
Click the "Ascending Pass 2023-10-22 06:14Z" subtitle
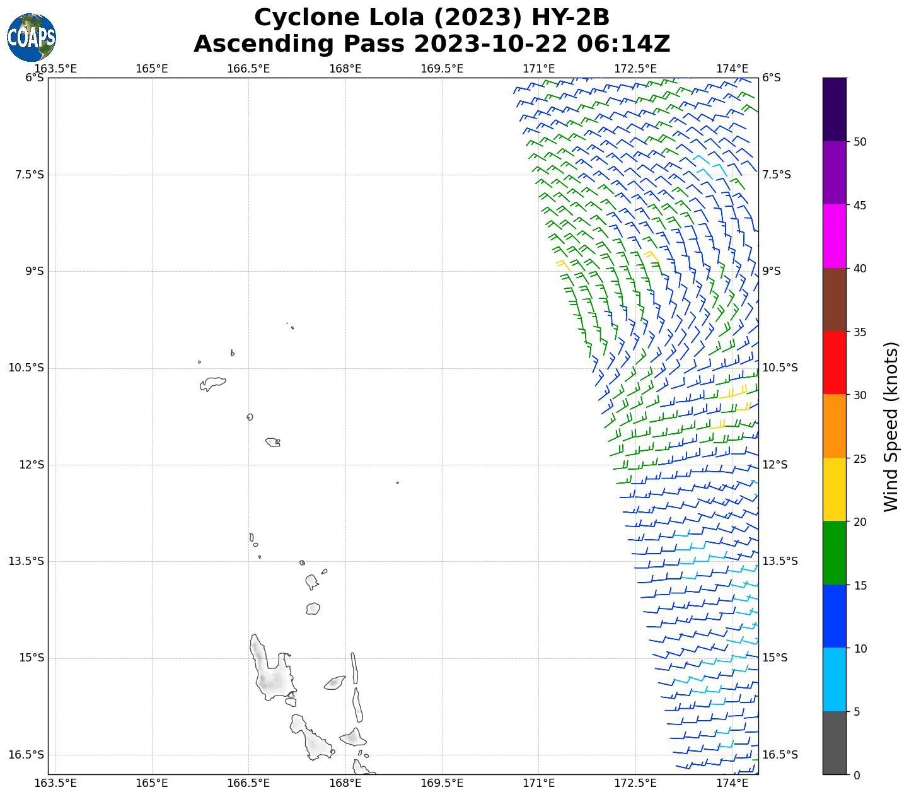[x=432, y=44]
